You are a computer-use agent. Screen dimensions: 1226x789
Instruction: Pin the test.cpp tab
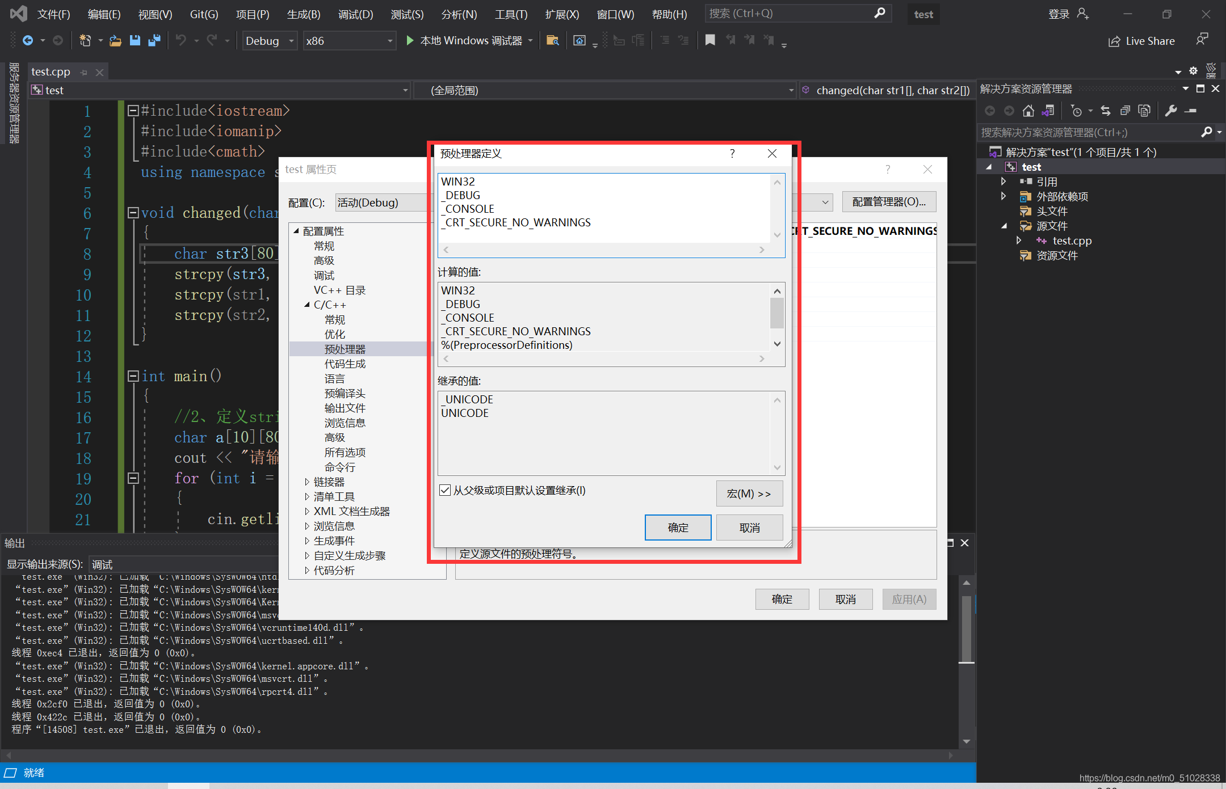pyautogui.click(x=84, y=72)
